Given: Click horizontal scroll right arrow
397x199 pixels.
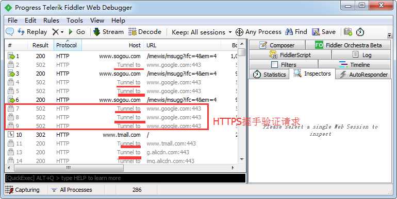Looking at the screenshot, I should click(233, 168).
